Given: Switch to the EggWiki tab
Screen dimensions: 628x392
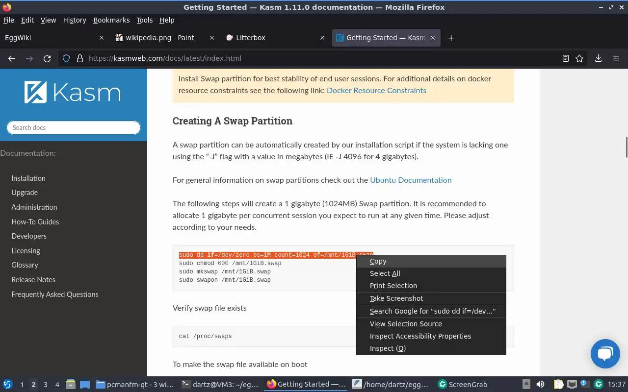Looking at the screenshot, I should tap(55, 38).
